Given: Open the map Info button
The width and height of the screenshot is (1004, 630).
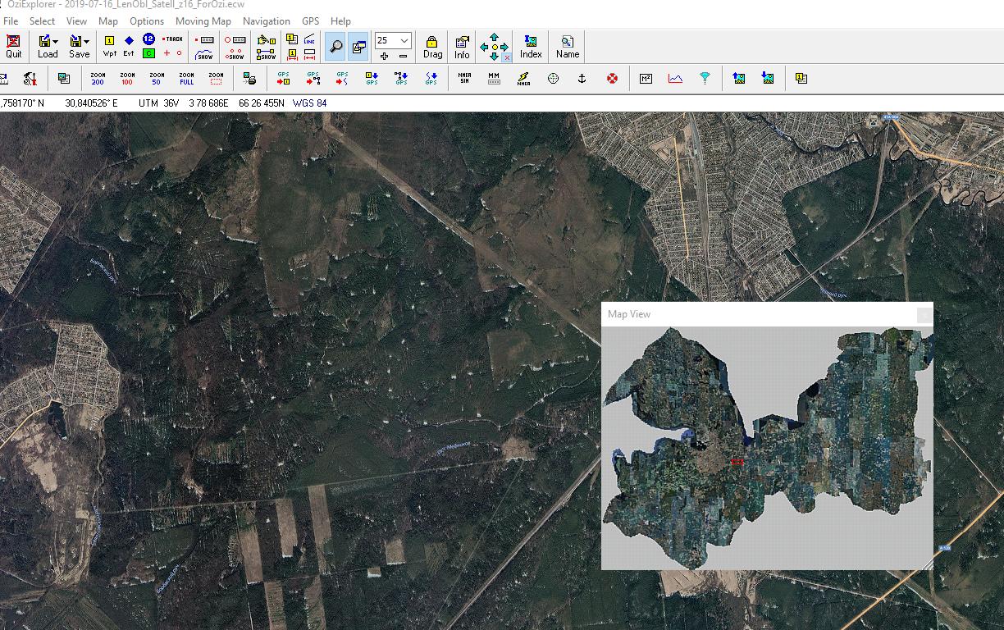Looking at the screenshot, I should [x=462, y=46].
